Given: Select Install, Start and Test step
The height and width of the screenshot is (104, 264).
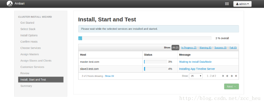Looking at the screenshot, I should pos(41,80).
